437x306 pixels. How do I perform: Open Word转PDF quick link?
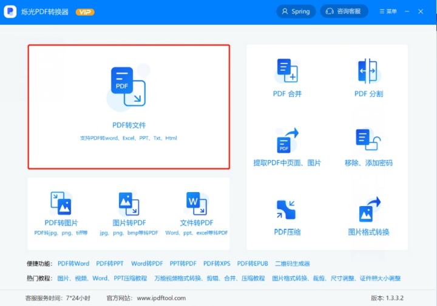click(147, 264)
